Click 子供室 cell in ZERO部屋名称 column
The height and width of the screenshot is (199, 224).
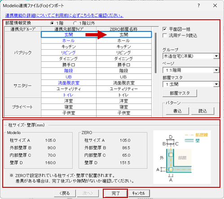[x=124, y=113]
